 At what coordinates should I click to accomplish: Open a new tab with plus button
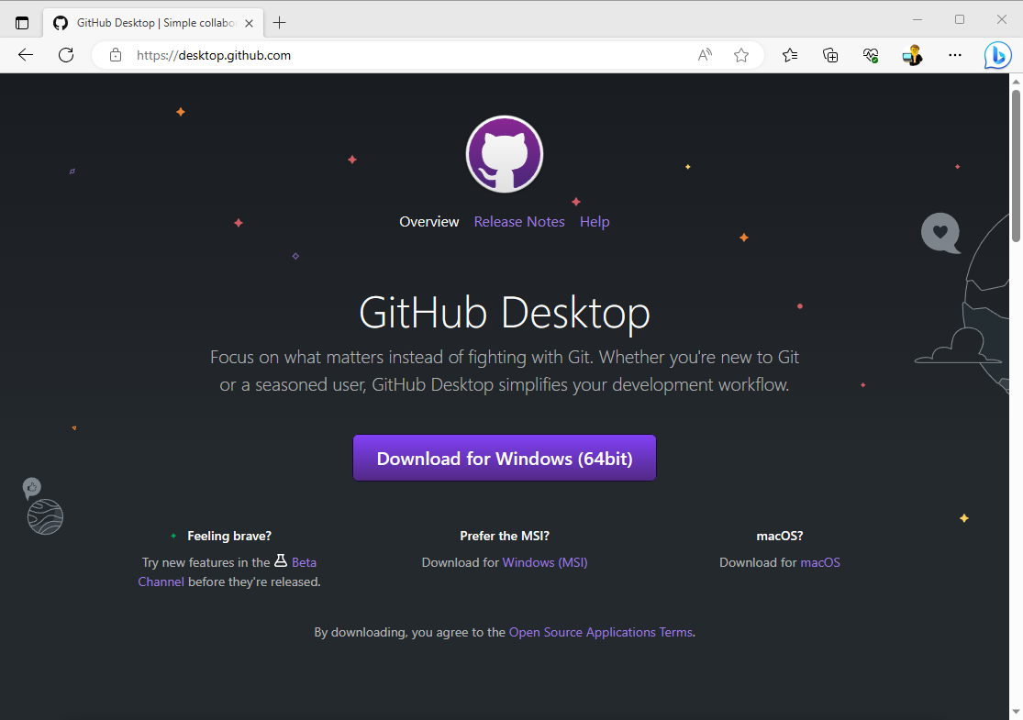pos(280,22)
